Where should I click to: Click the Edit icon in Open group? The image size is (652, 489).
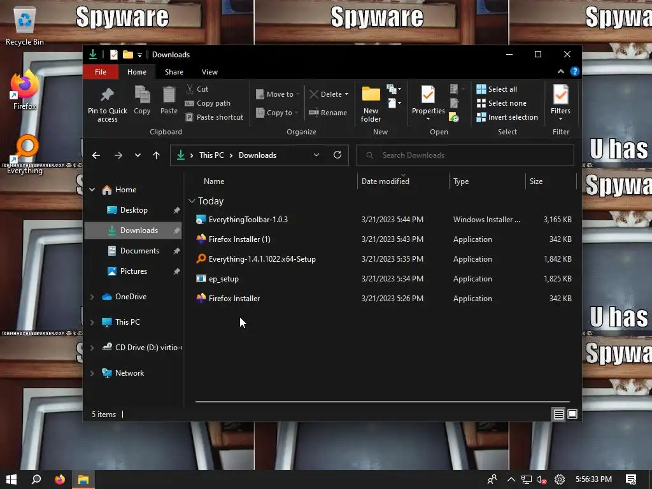pos(454,103)
